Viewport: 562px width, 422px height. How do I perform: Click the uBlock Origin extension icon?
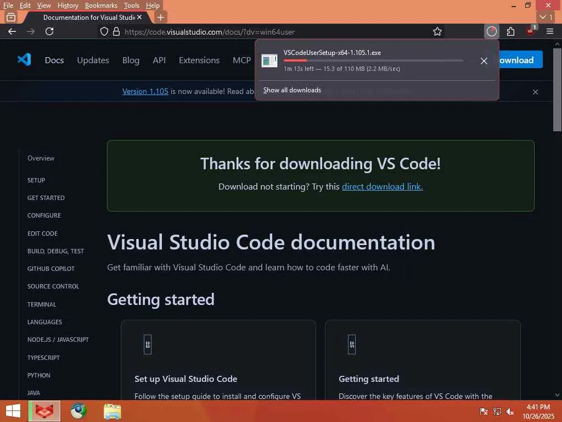(531, 31)
